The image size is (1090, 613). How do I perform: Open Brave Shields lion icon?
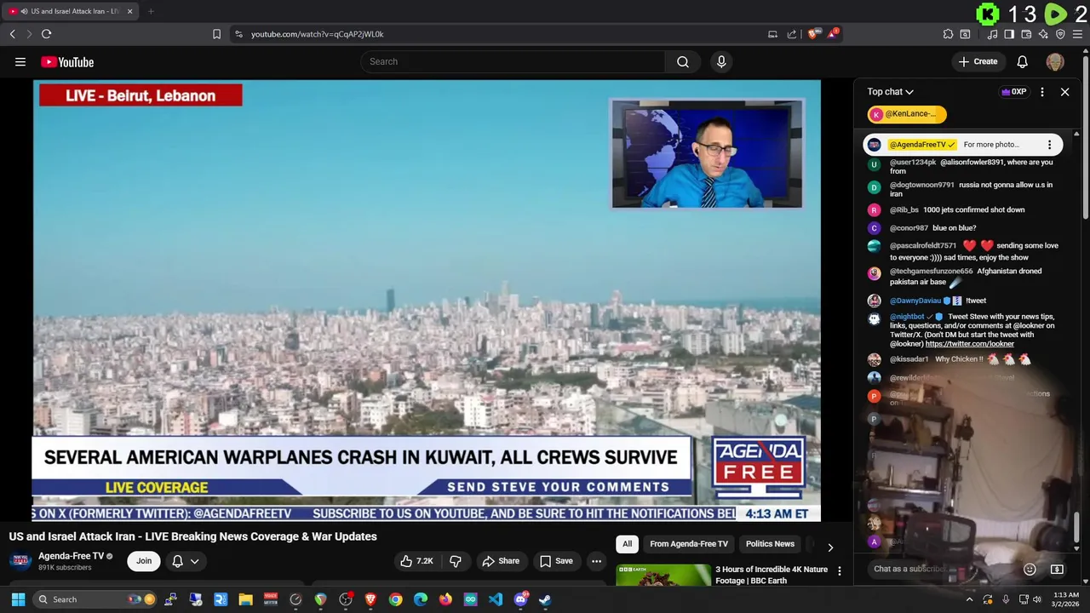click(x=812, y=34)
